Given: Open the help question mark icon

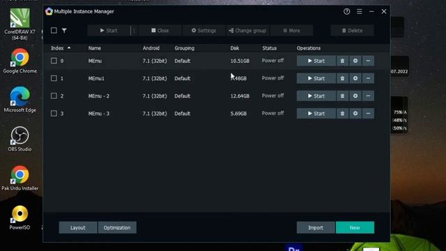Looking at the screenshot, I should click(346, 12).
